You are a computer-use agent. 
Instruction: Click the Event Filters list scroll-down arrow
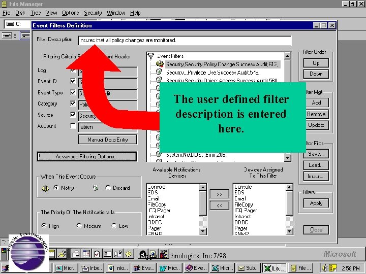click(x=288, y=158)
